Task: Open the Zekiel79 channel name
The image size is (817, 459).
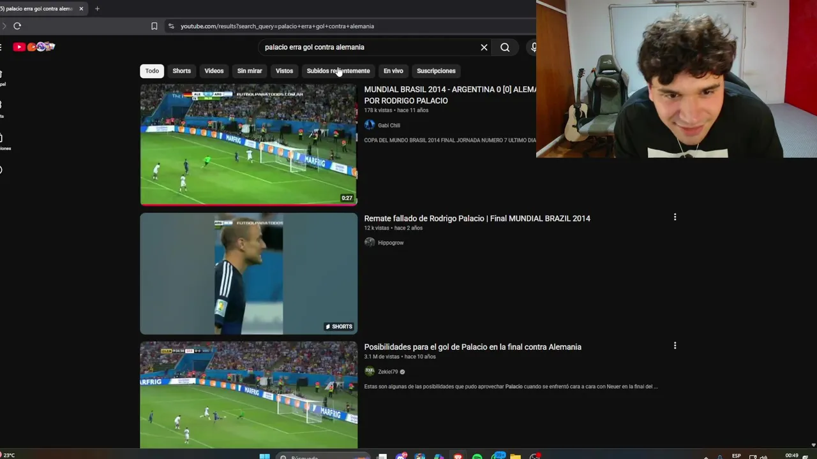Action: point(387,372)
